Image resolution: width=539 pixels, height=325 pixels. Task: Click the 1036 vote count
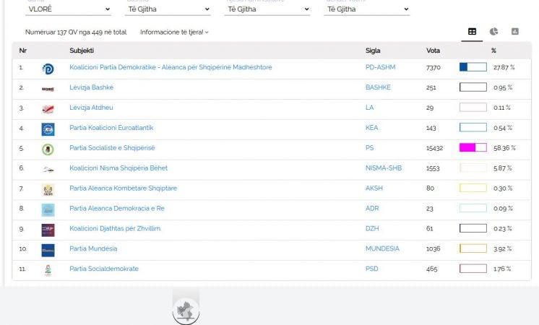[x=433, y=248]
